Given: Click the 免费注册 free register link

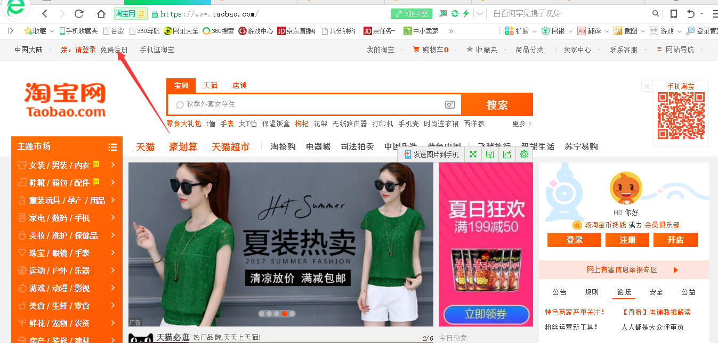Looking at the screenshot, I should click(114, 50).
